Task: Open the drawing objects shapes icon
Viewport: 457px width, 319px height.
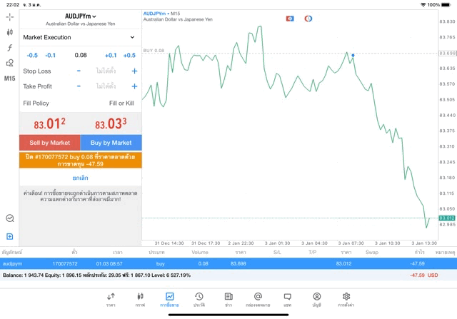Action: pyautogui.click(x=9, y=63)
